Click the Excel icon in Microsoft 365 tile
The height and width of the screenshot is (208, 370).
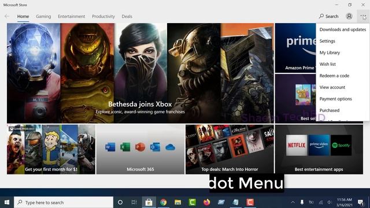[125, 147]
